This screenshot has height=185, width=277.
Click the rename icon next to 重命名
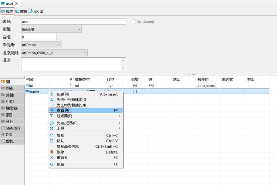pos(51,158)
